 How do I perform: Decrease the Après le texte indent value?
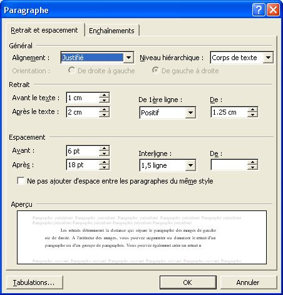click(104, 115)
